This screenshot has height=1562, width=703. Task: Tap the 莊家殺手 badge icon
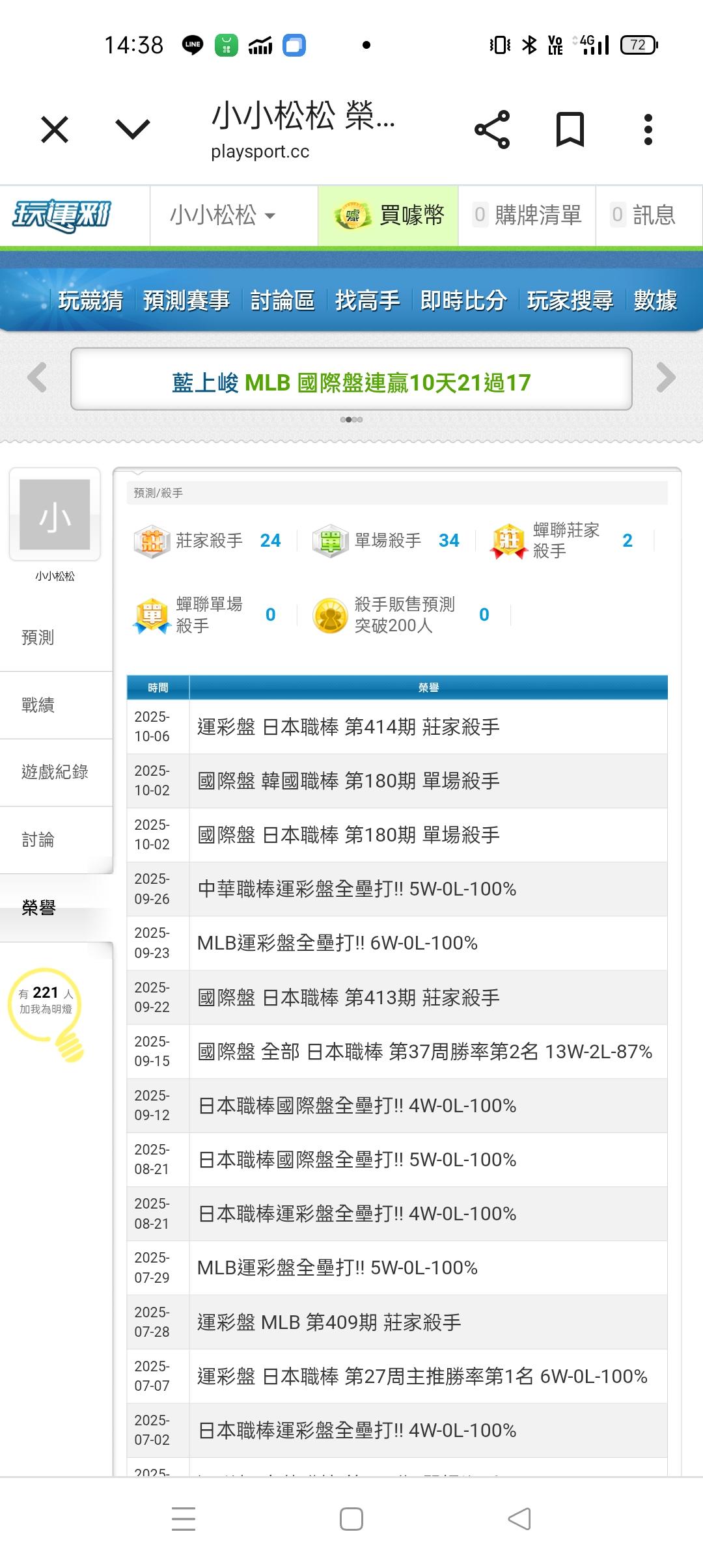[x=152, y=541]
